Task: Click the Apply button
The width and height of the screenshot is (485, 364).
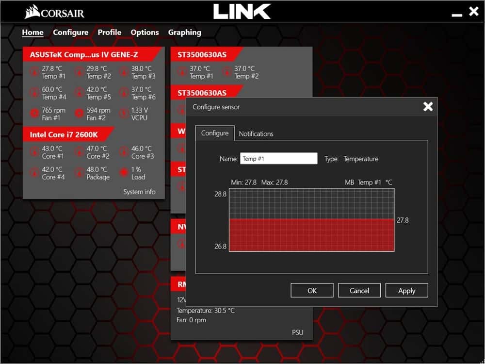Action: [x=406, y=290]
